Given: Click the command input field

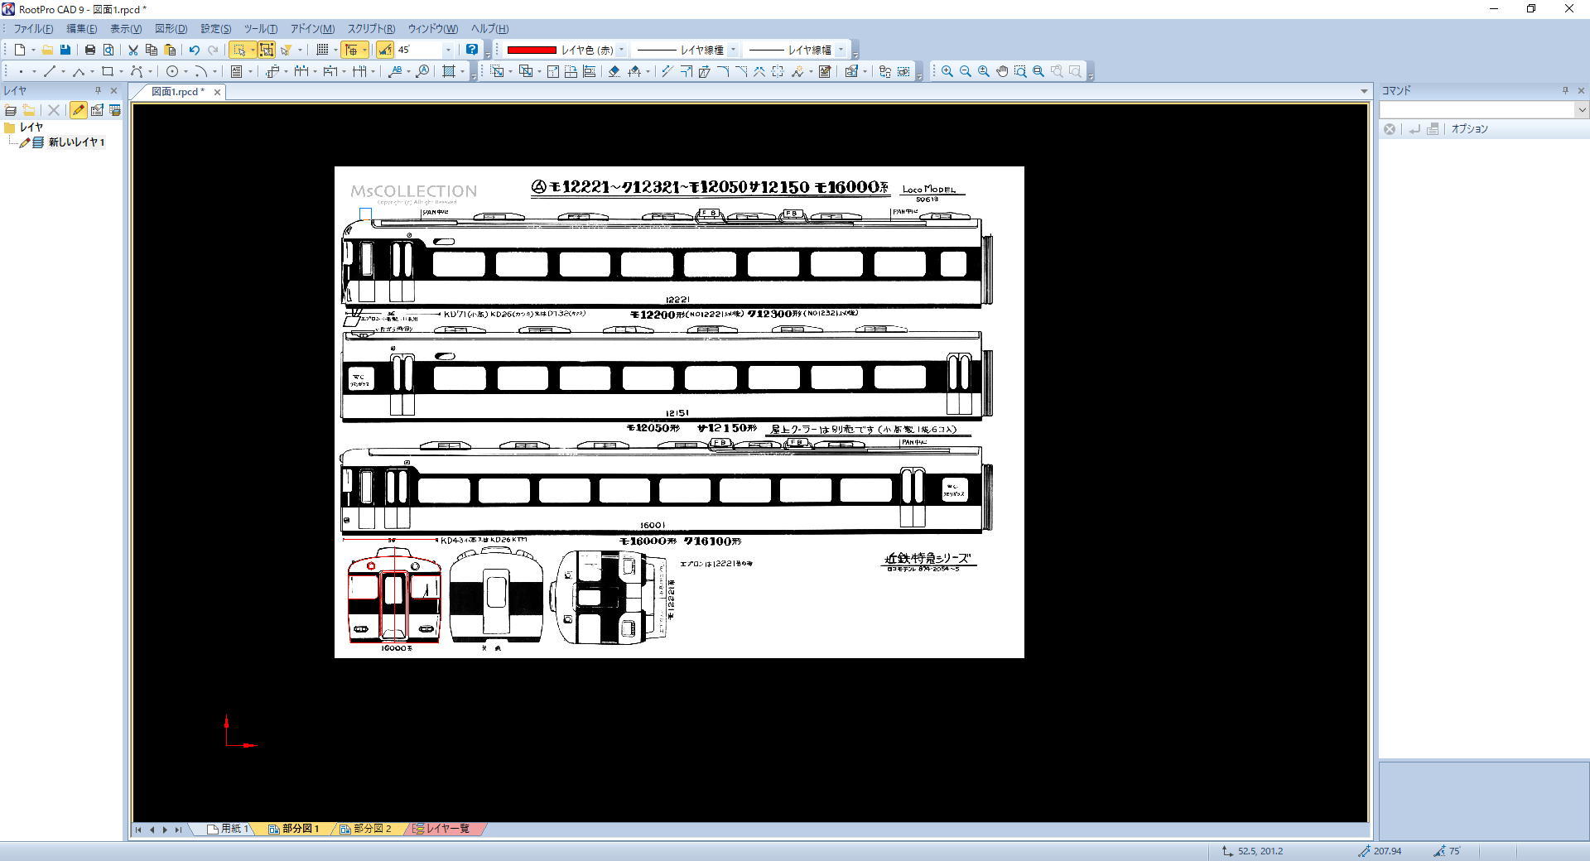Looking at the screenshot, I should click(1477, 110).
